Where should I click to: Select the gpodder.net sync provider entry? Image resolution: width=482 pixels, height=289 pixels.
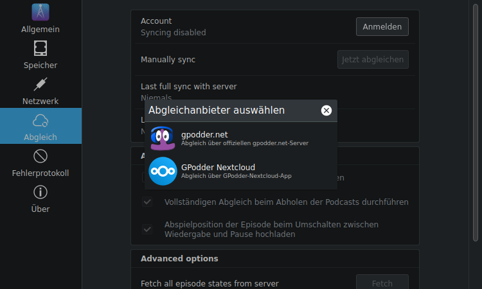244,138
